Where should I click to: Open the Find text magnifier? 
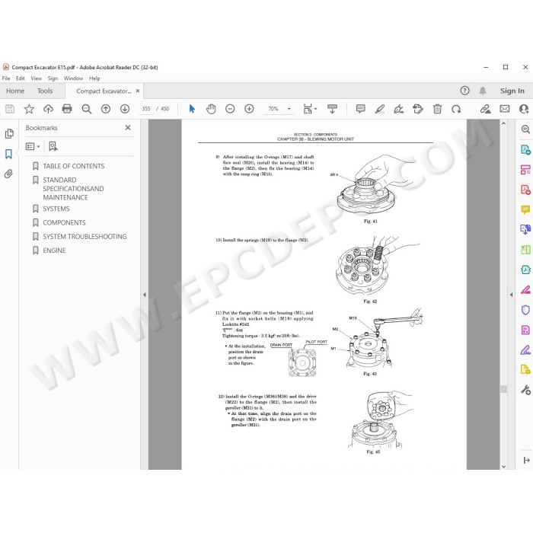pos(87,109)
